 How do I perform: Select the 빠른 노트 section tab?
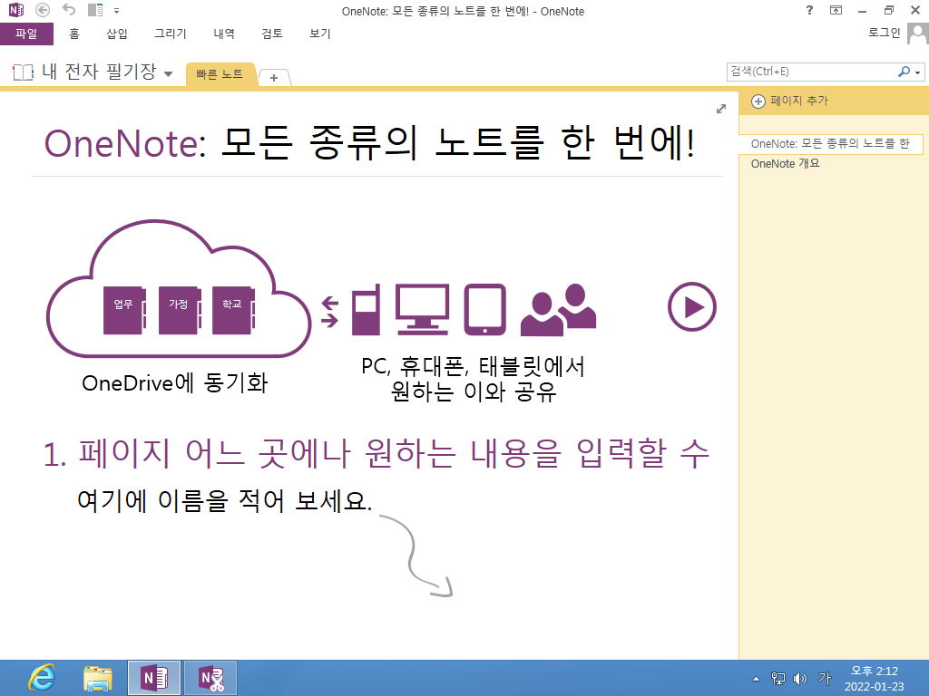tap(220, 74)
